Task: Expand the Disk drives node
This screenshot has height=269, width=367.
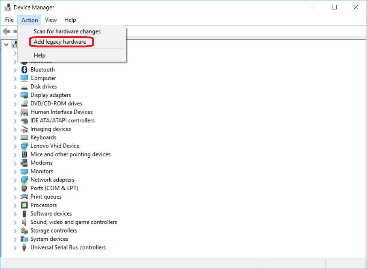Action: point(15,87)
